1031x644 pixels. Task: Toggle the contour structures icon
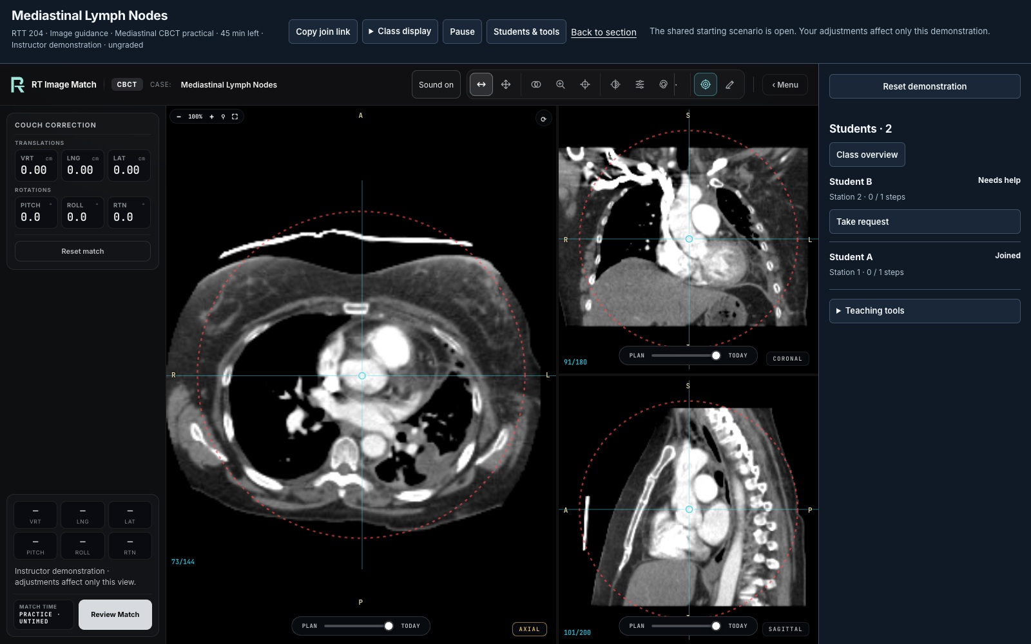663,84
